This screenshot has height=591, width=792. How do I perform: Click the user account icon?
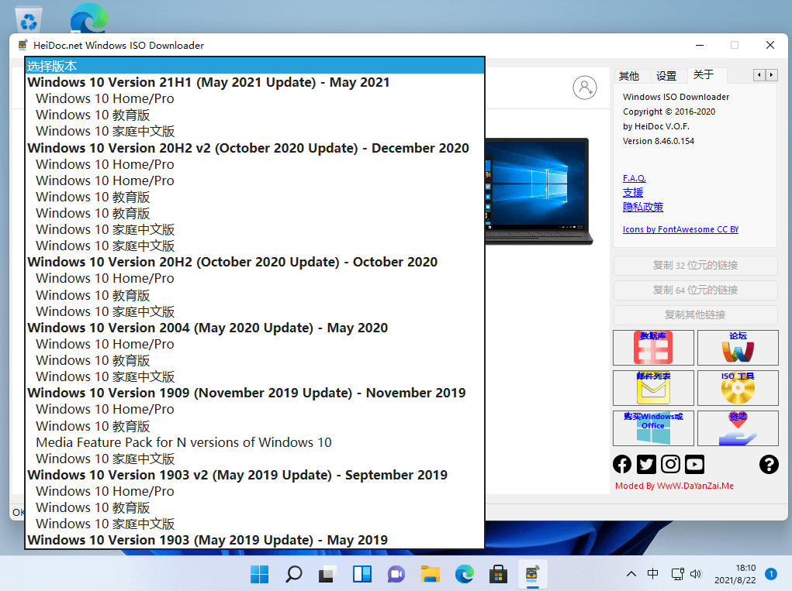584,88
